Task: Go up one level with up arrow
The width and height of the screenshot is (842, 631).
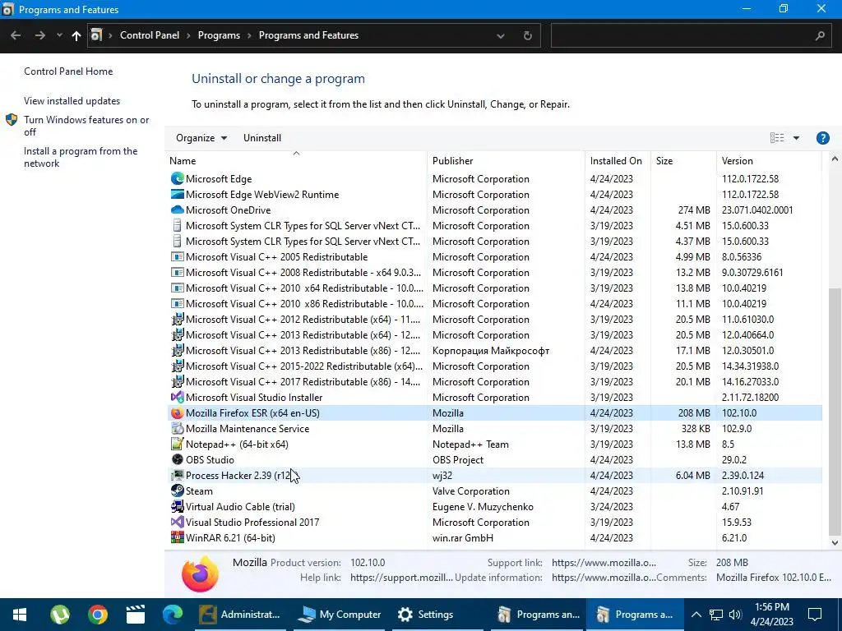Action: [76, 35]
